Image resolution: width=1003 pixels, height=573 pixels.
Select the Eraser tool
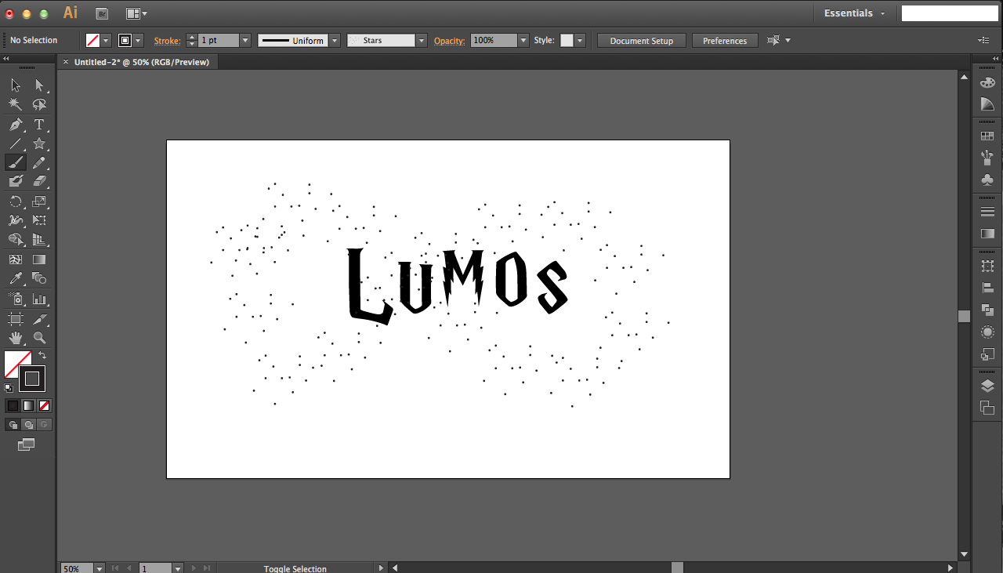pos(39,181)
